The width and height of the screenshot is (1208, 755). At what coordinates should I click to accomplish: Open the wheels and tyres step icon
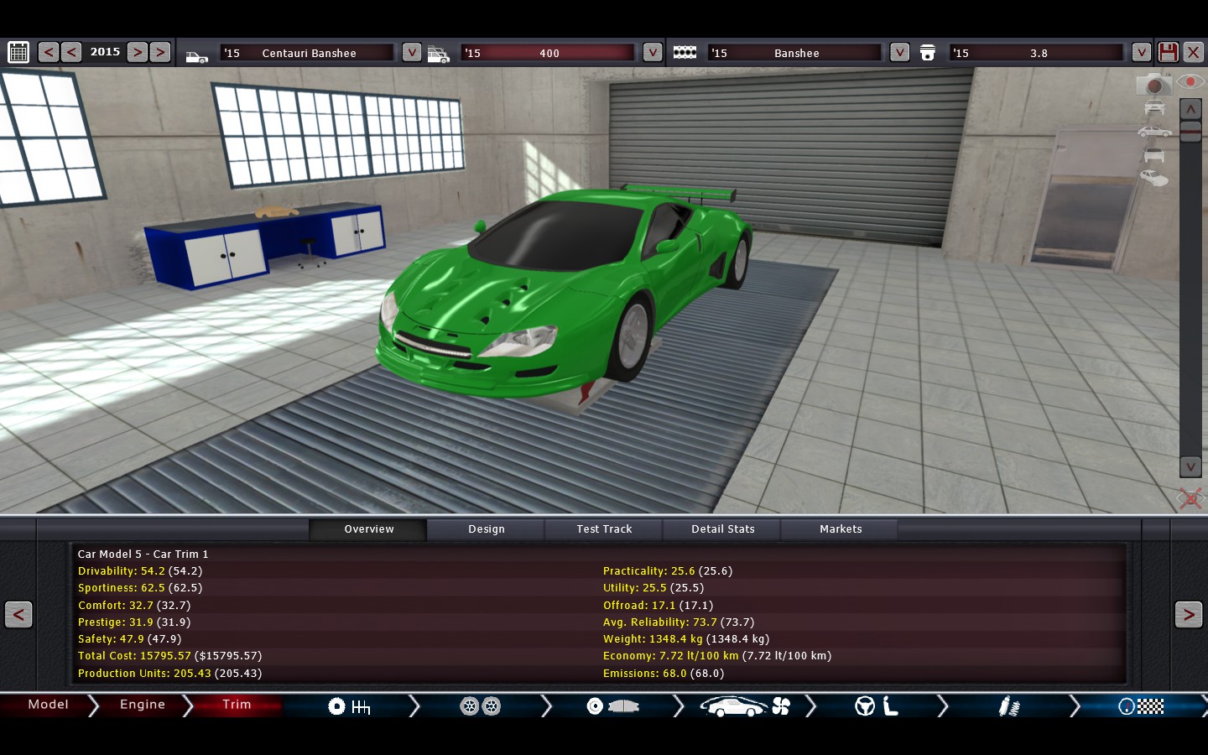[481, 706]
